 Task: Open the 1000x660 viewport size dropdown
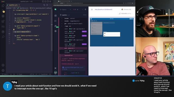[x=126, y=13]
